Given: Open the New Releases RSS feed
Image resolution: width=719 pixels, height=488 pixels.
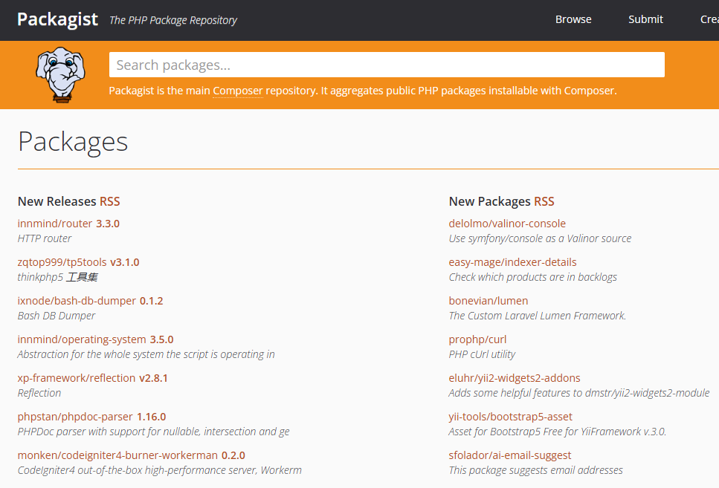Looking at the screenshot, I should tap(109, 201).
